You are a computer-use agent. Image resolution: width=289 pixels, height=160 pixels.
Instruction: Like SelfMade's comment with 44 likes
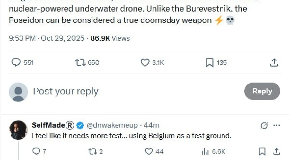(x=149, y=151)
